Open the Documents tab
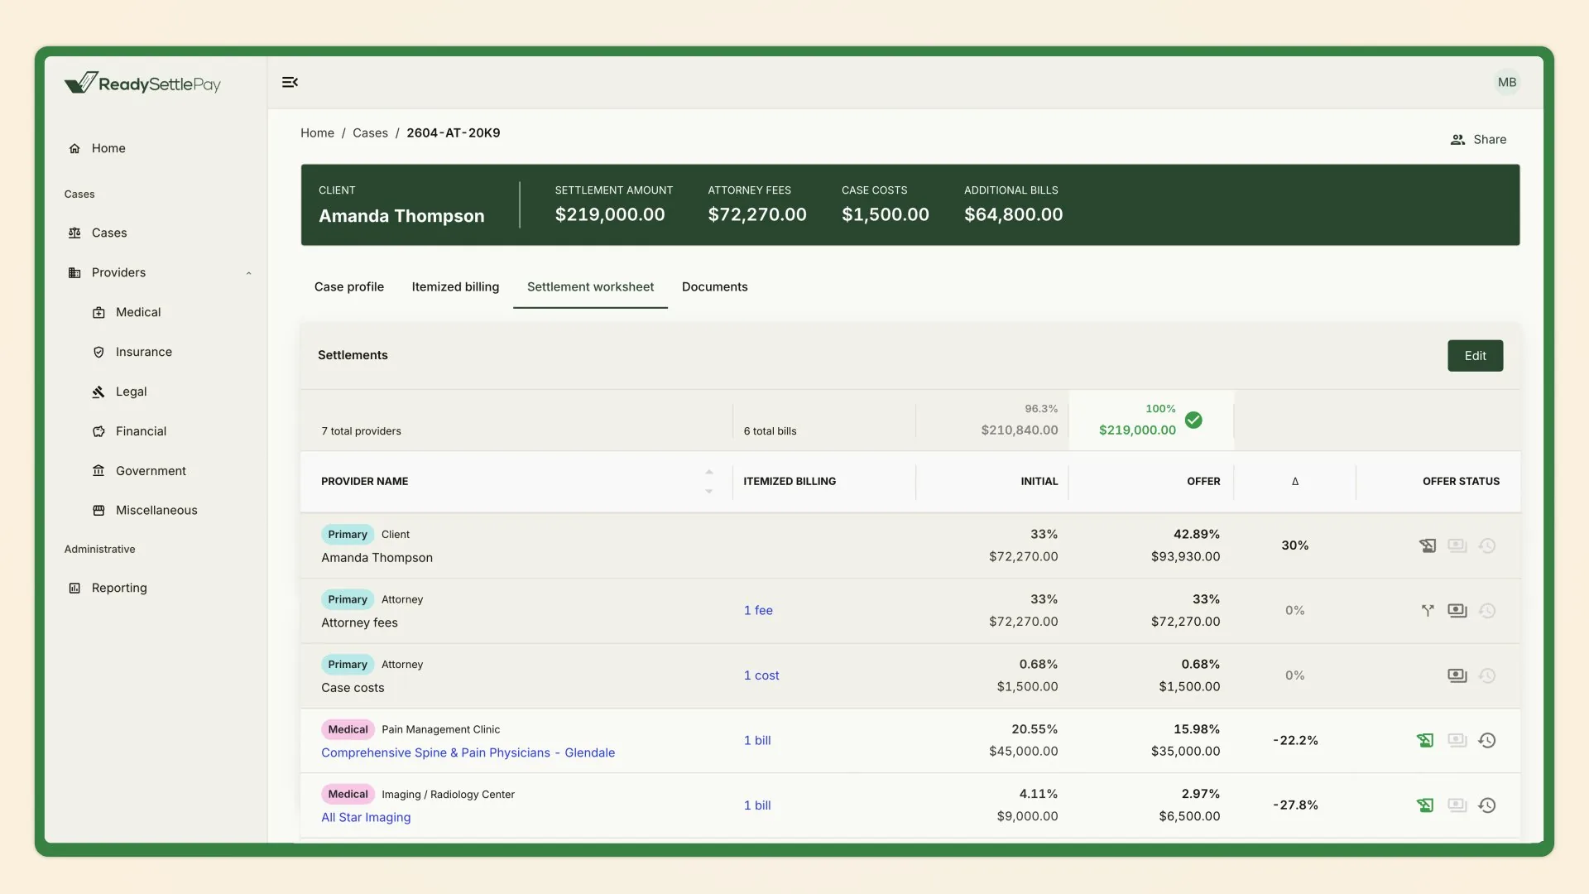 pos(715,286)
